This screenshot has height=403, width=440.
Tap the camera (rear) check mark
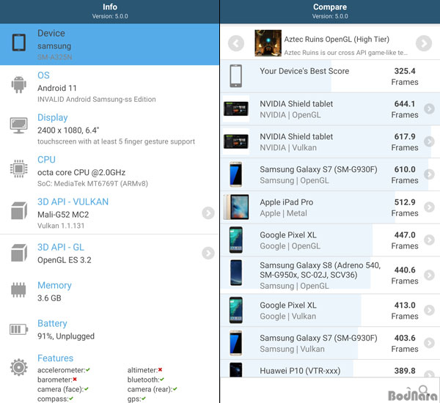tap(175, 388)
